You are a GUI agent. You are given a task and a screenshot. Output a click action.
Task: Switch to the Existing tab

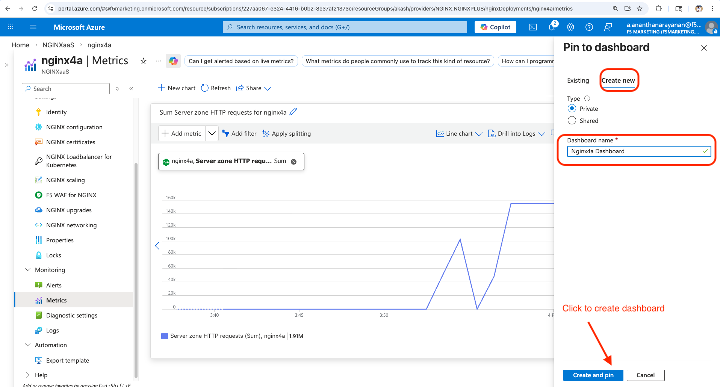coord(578,80)
